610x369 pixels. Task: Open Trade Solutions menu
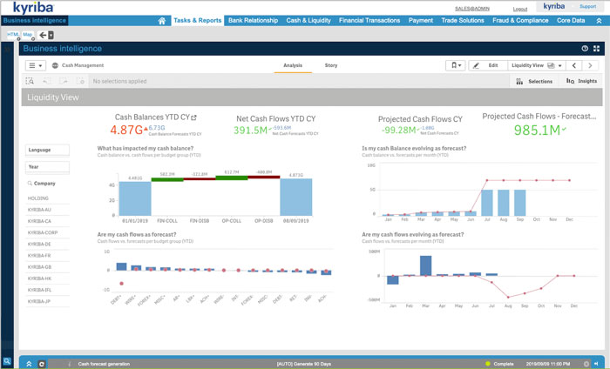click(463, 21)
